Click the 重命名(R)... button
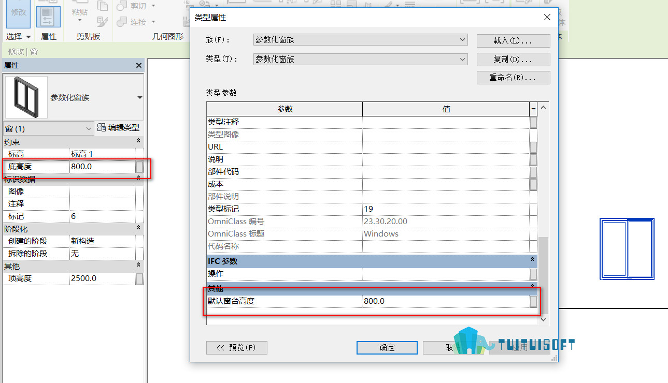Image resolution: width=668 pixels, height=383 pixels. (513, 78)
